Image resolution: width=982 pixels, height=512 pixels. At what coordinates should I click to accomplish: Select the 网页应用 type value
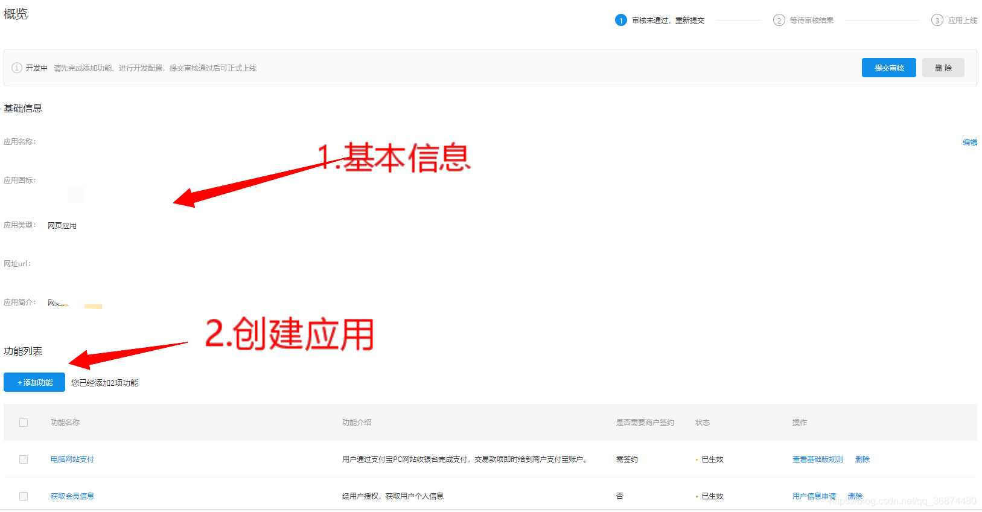[x=62, y=226]
